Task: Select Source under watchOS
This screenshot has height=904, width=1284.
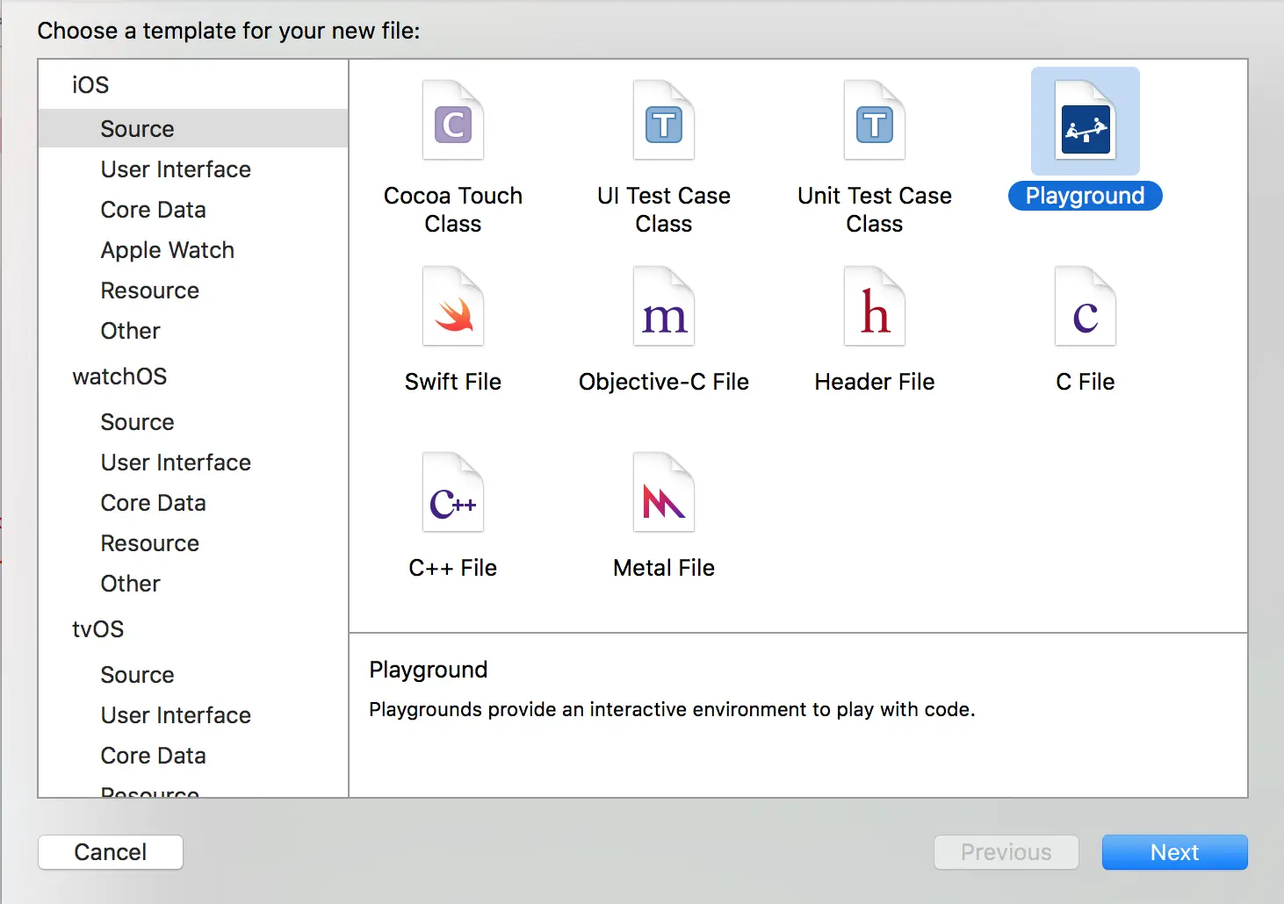Action: pyautogui.click(x=138, y=422)
